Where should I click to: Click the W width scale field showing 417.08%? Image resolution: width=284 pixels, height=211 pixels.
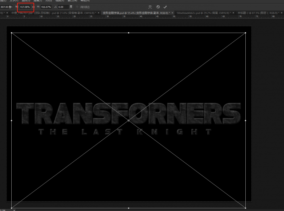pyautogui.click(x=25, y=7)
